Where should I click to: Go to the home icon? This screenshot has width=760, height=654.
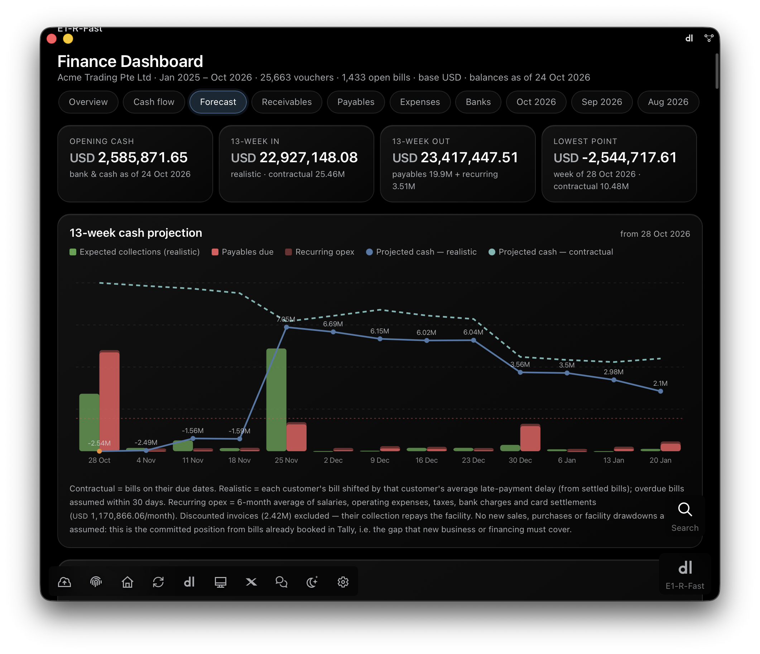[x=127, y=582]
